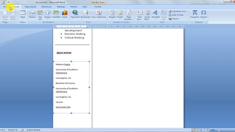Insert a Chart
This screenshot has width=235, height=132.
click(65, 14)
